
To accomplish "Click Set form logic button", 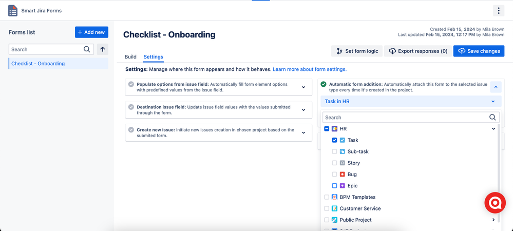I will click(357, 51).
